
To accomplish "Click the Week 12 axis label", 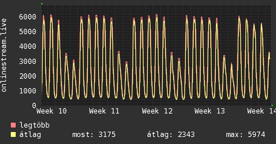I will click(157, 111).
